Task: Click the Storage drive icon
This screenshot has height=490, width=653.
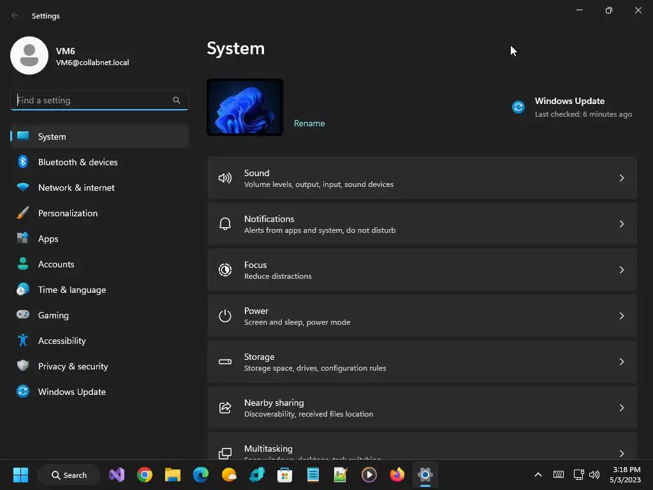Action: [x=225, y=362]
